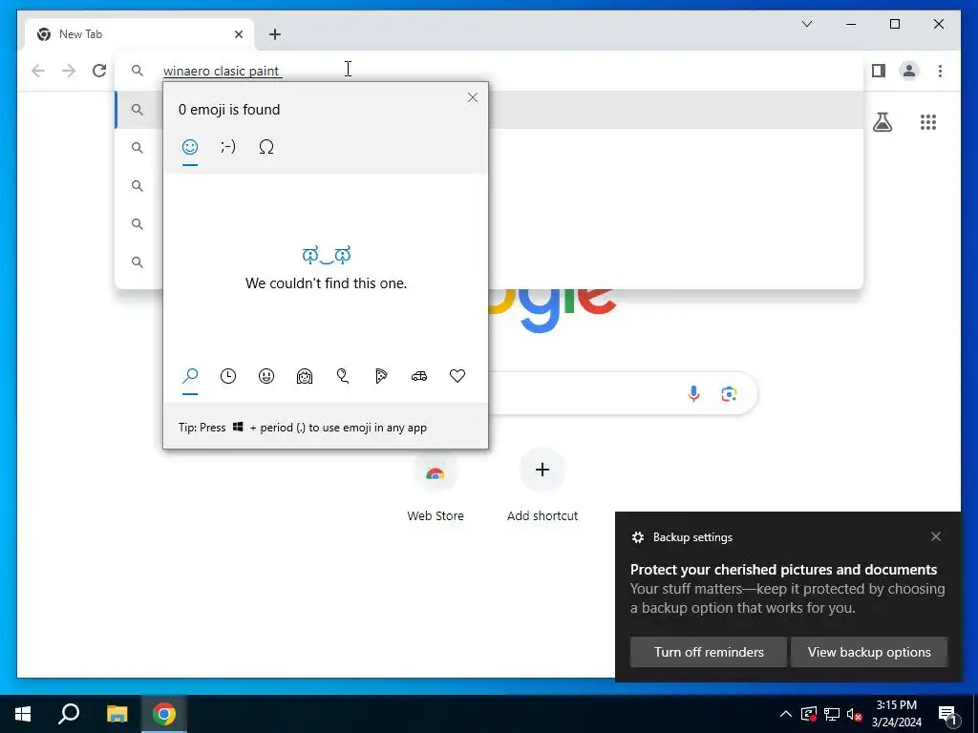Click the Add shortcut tile
The image size is (978, 733).
click(542, 488)
